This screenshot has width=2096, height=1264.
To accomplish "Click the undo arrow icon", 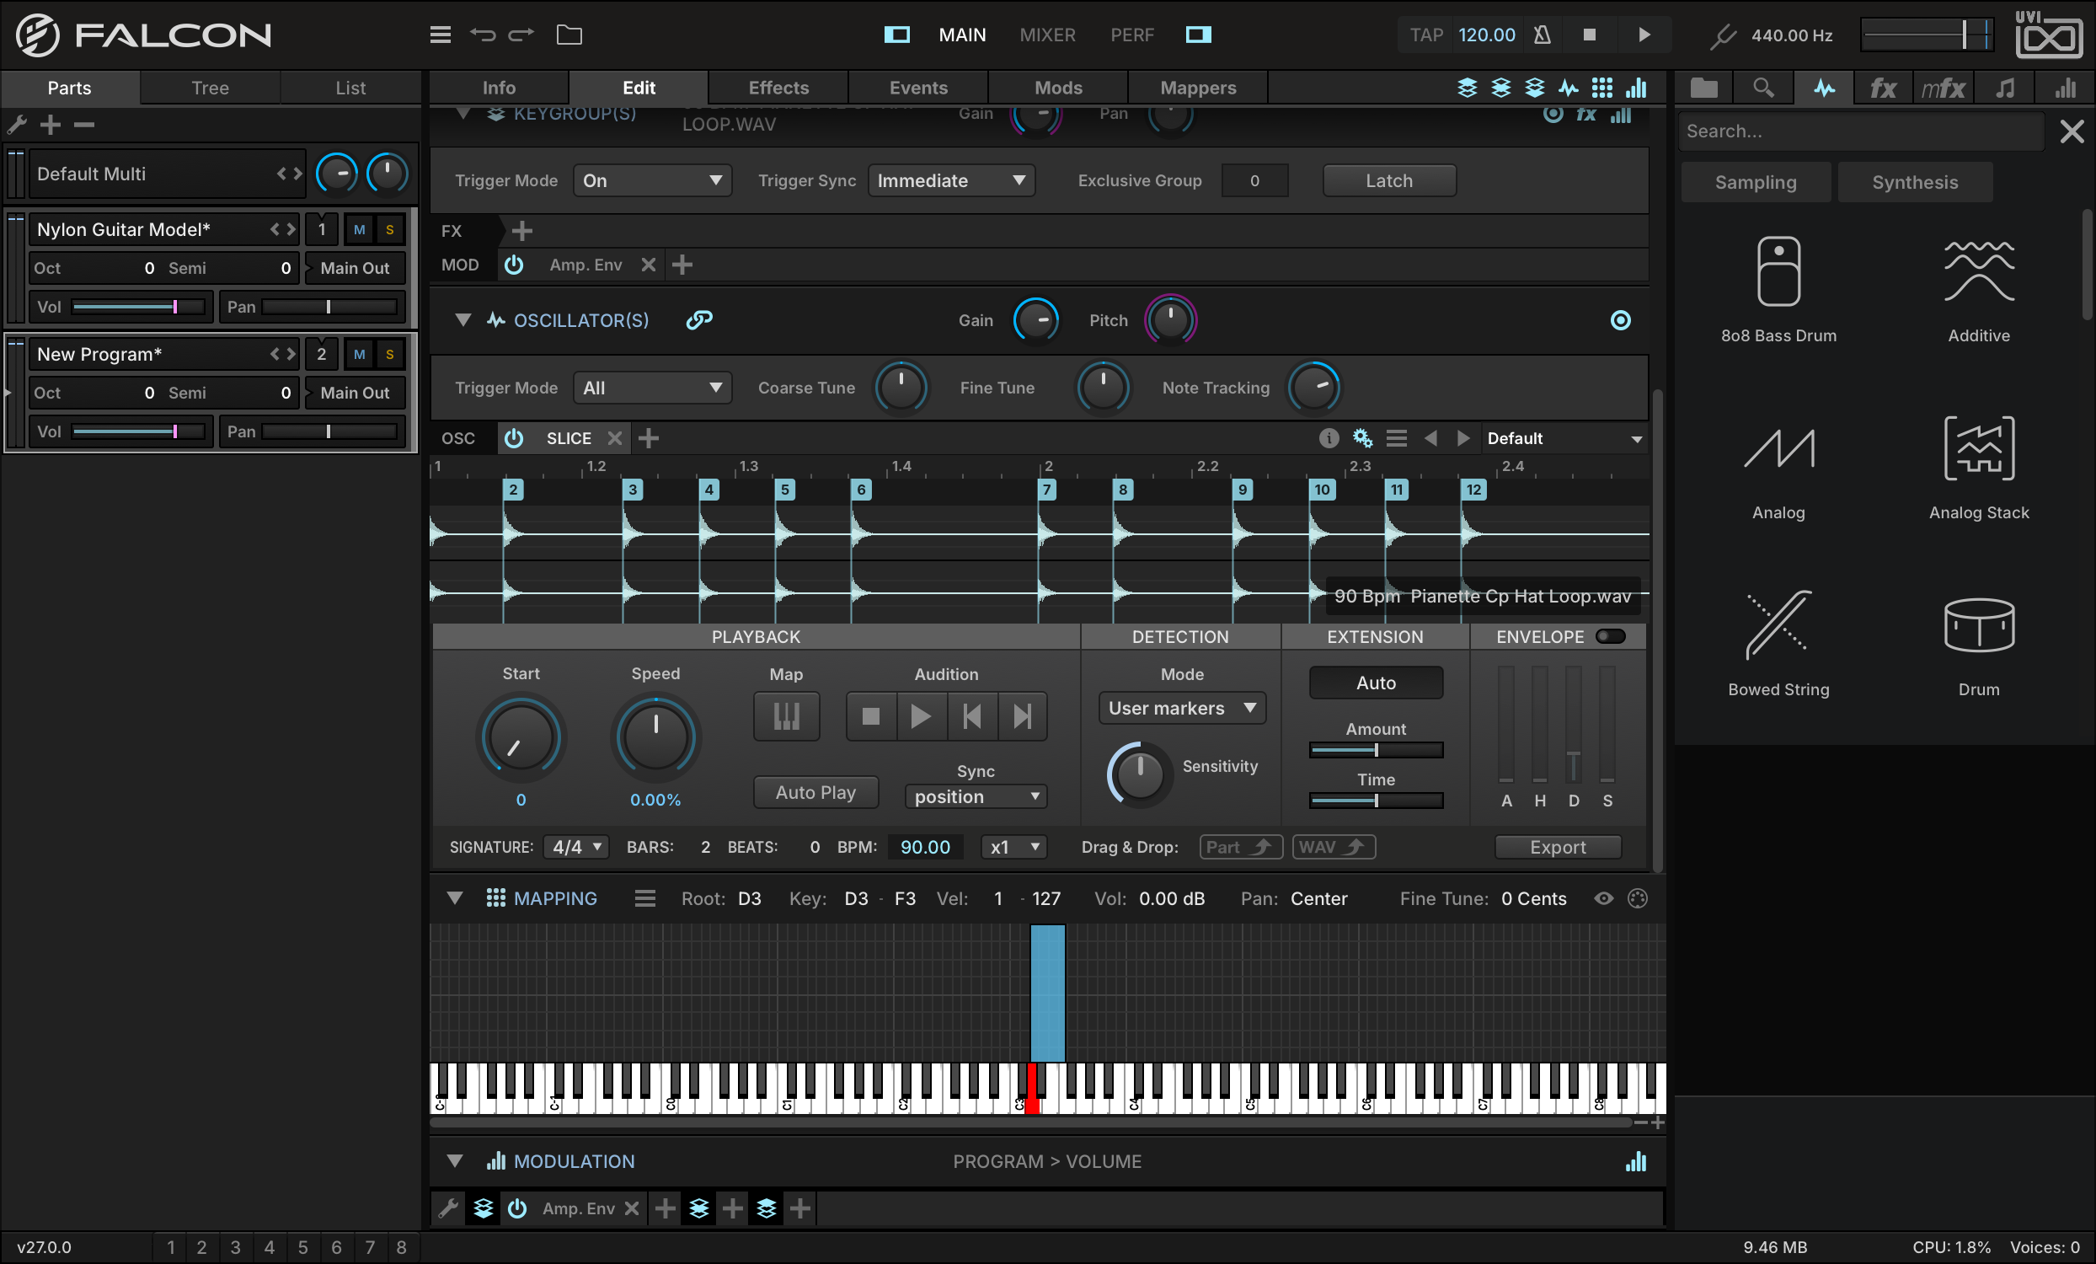I will coord(483,35).
